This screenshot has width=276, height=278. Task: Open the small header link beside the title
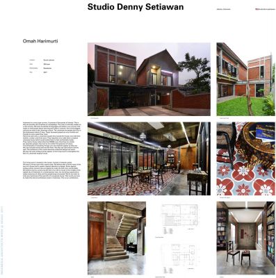(224, 9)
